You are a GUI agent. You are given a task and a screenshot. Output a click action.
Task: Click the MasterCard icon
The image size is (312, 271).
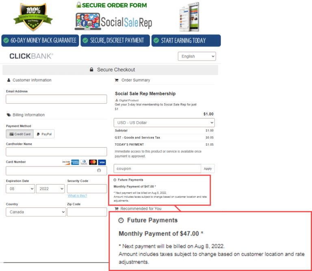point(93,162)
